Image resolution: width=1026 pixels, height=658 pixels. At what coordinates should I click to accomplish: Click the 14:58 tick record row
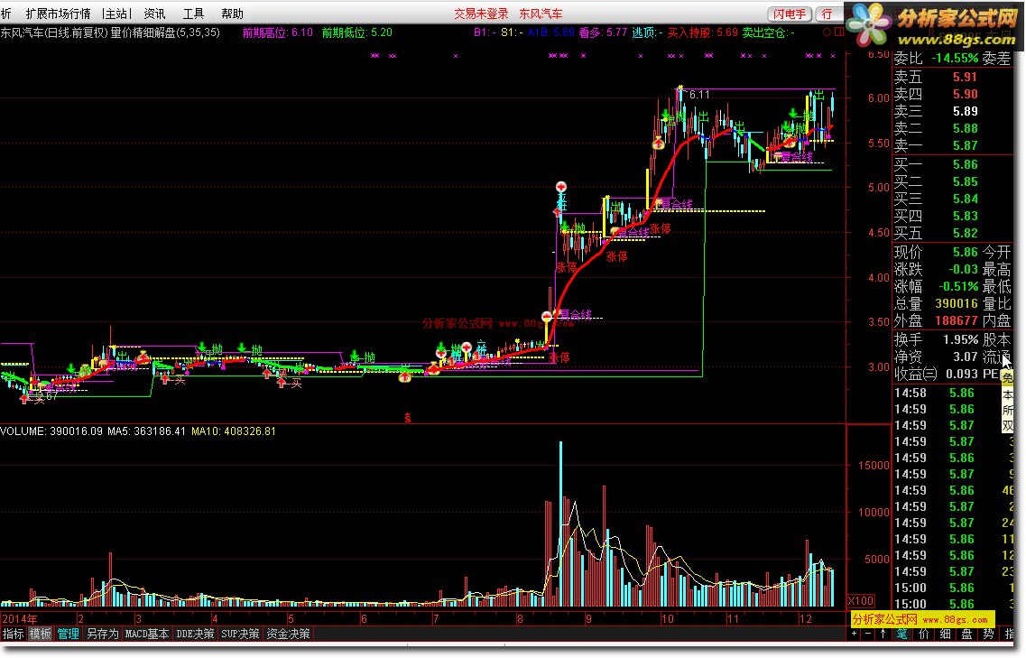(x=952, y=393)
